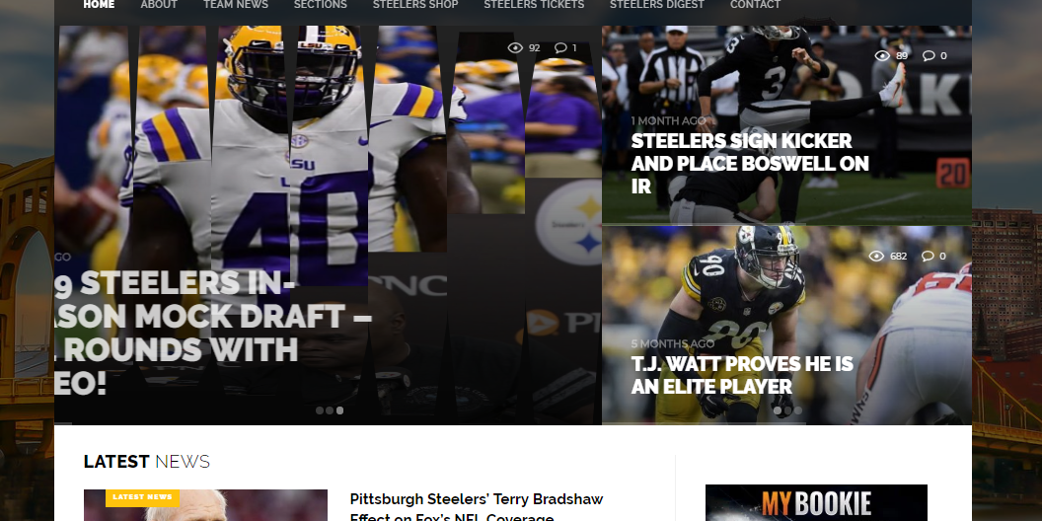Select last dot of right-side slider
The height and width of the screenshot is (521, 1042).
[798, 410]
